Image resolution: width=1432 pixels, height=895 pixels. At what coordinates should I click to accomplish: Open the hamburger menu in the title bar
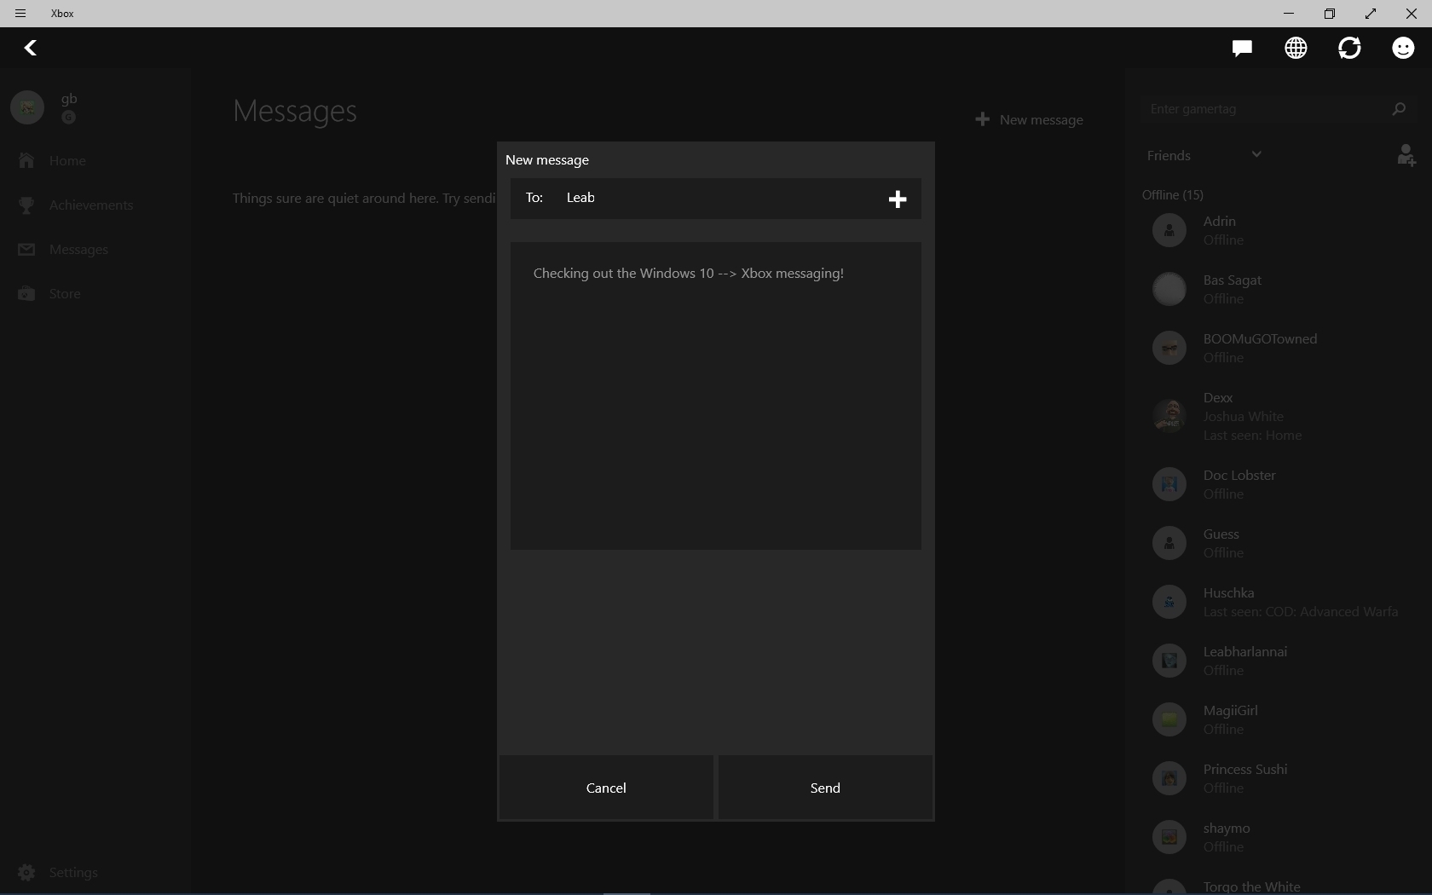[x=20, y=14]
